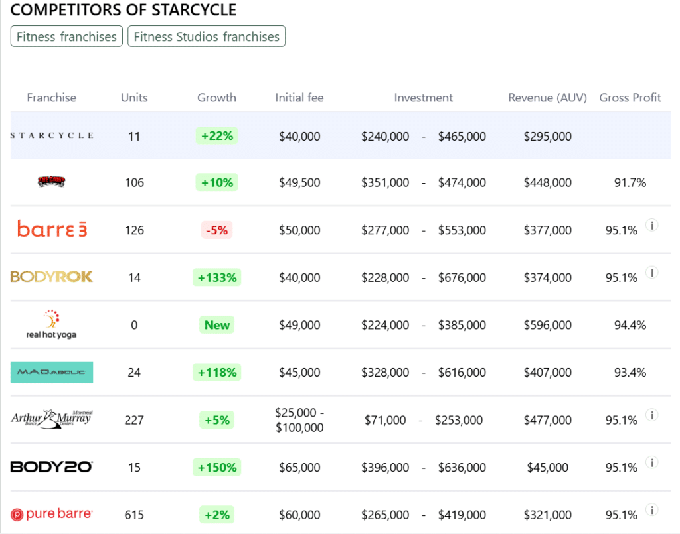The width and height of the screenshot is (680, 534).
Task: Click the $295,000 revenue value for StarCycle
Action: 547,137
